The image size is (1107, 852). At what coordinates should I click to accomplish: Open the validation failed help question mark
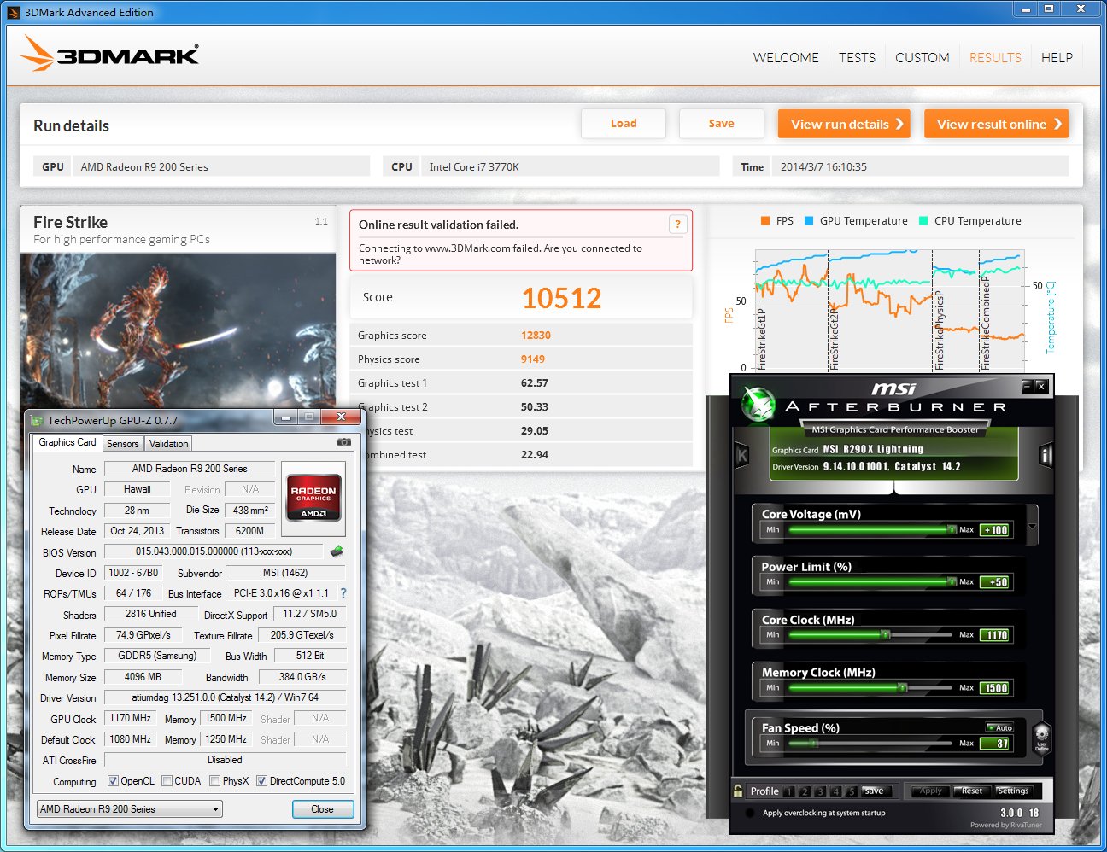pyautogui.click(x=677, y=225)
